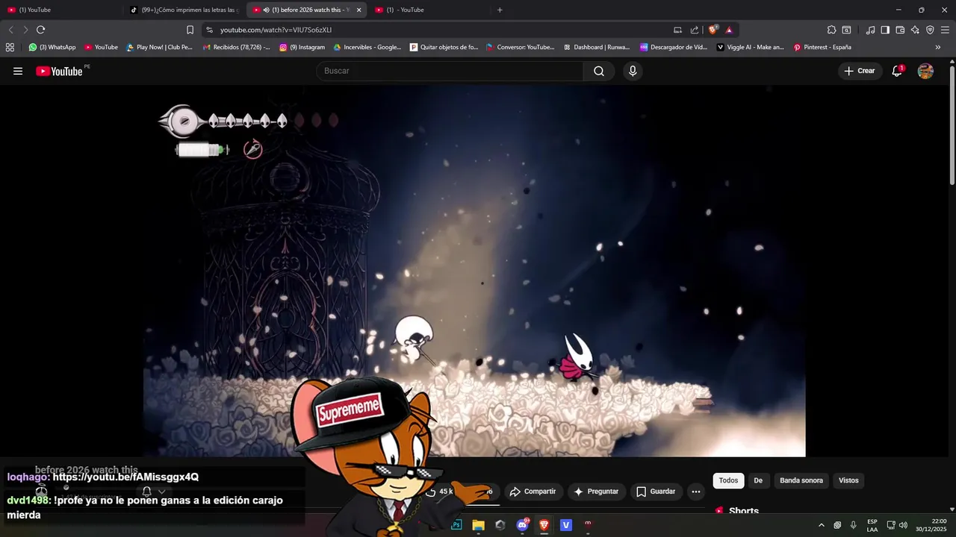
Task: Select the Banda sonora filter chip
Action: pos(801,480)
